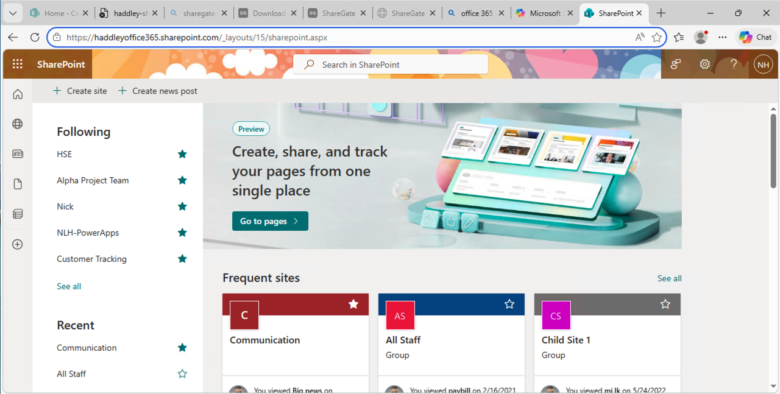
Task: Follow All Staff in Recent list star
Action: click(x=182, y=374)
